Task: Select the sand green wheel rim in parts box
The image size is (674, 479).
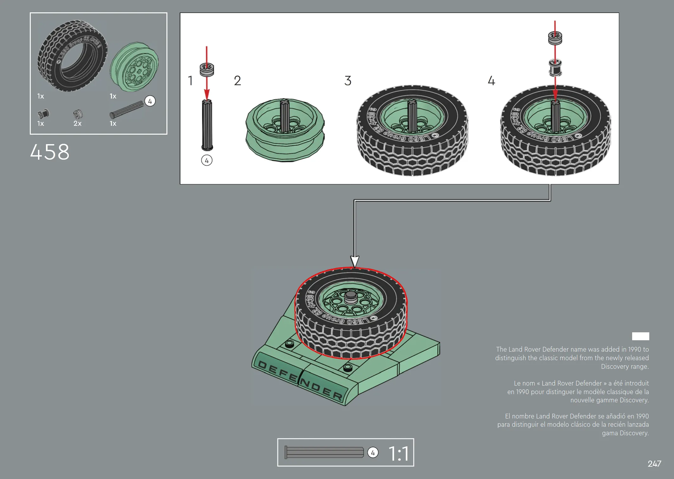Action: [x=134, y=67]
